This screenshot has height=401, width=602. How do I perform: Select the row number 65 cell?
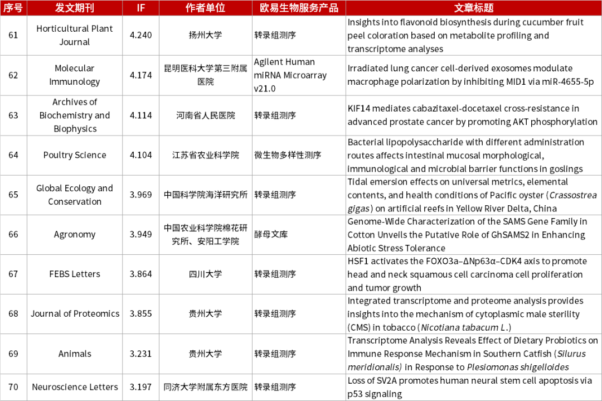tap(13, 195)
